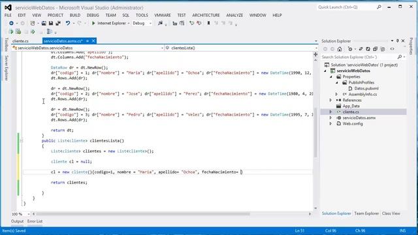This screenshot has width=418, height=235.
Task: Switch to the Class View tab
Action: pyautogui.click(x=391, y=213)
